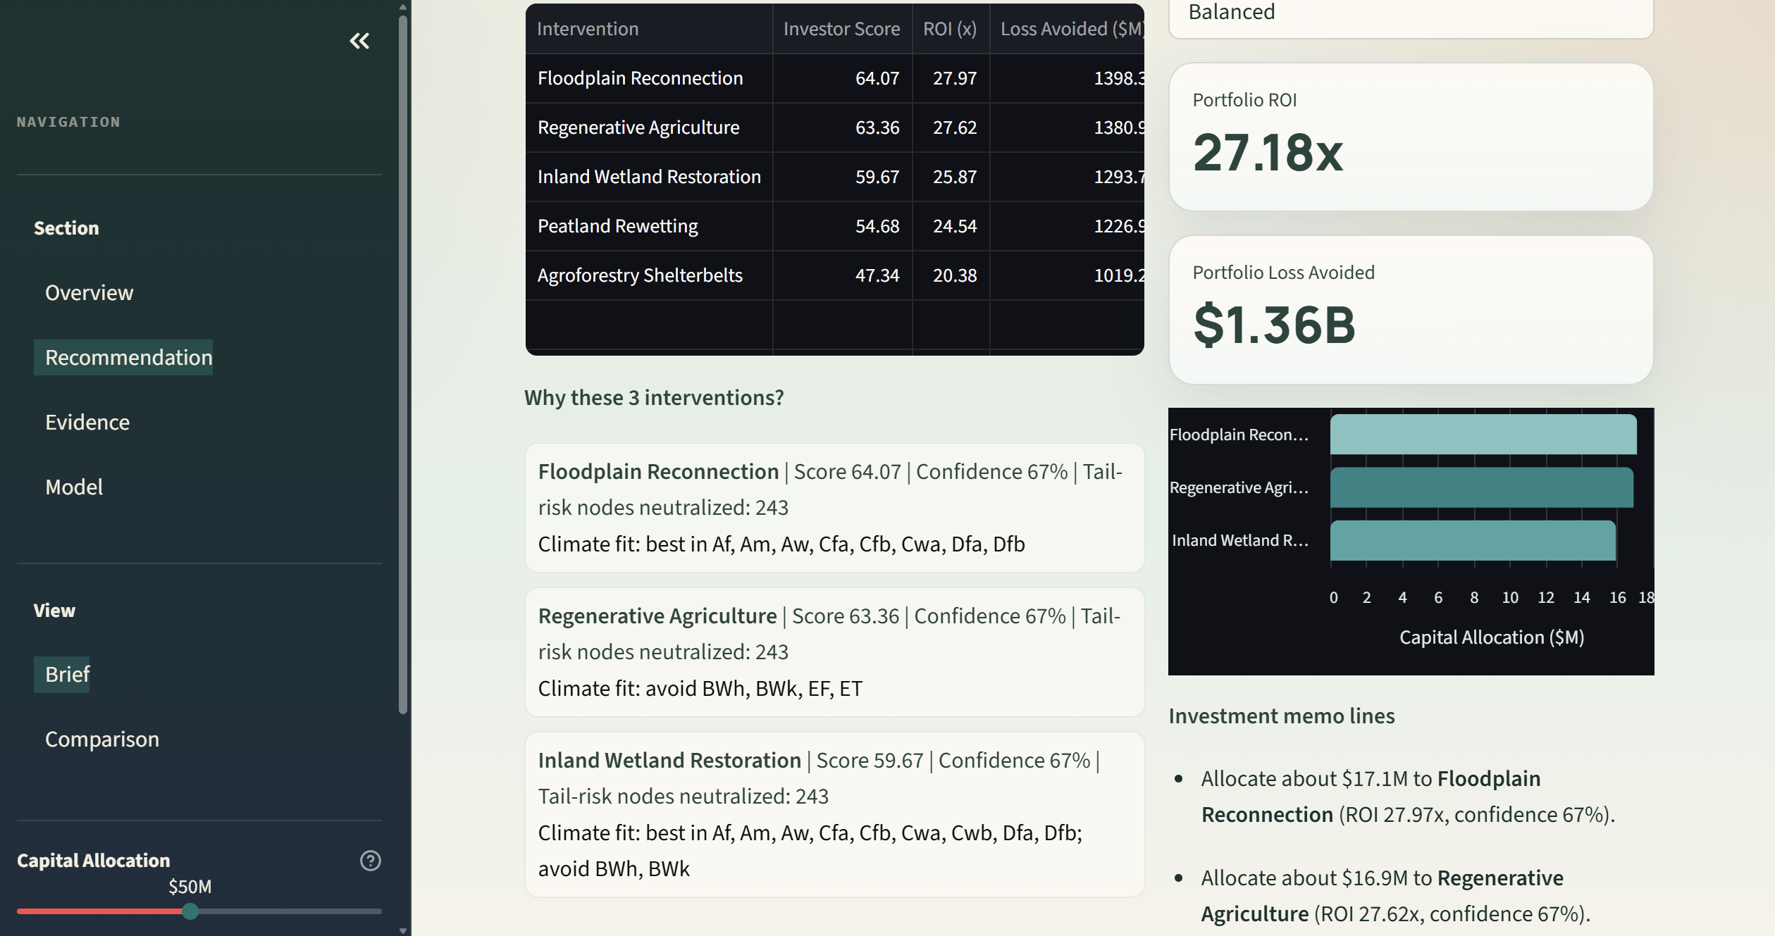
Task: Choose Model in Section list
Action: coord(74,487)
